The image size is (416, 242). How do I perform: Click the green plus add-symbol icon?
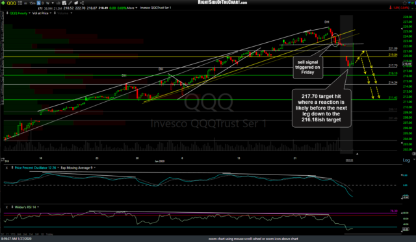tap(3, 3)
